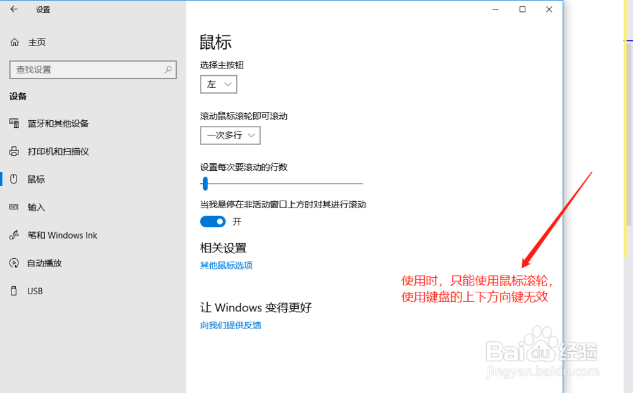Focus the 查找设置 search field
This screenshot has width=633, height=393.
pos(93,70)
